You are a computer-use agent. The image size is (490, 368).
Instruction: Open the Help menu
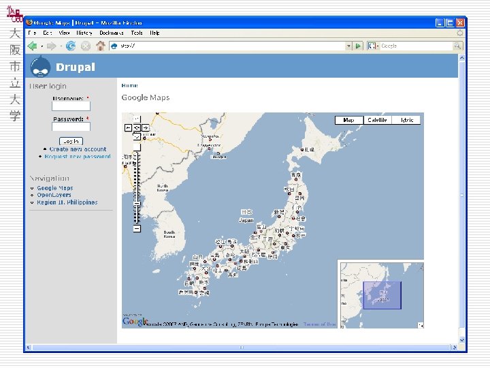tap(154, 33)
